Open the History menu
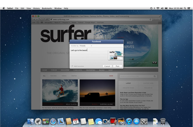This screenshot has width=193, height=127. [x=36, y=8]
